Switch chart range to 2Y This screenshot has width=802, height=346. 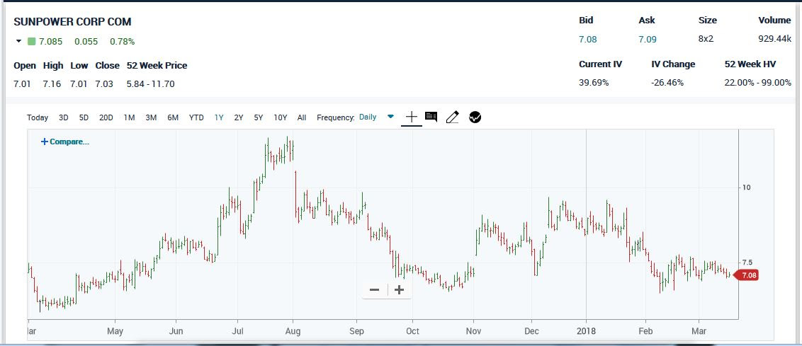pos(239,117)
